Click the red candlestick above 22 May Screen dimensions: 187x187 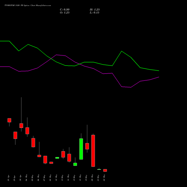(105, 170)
